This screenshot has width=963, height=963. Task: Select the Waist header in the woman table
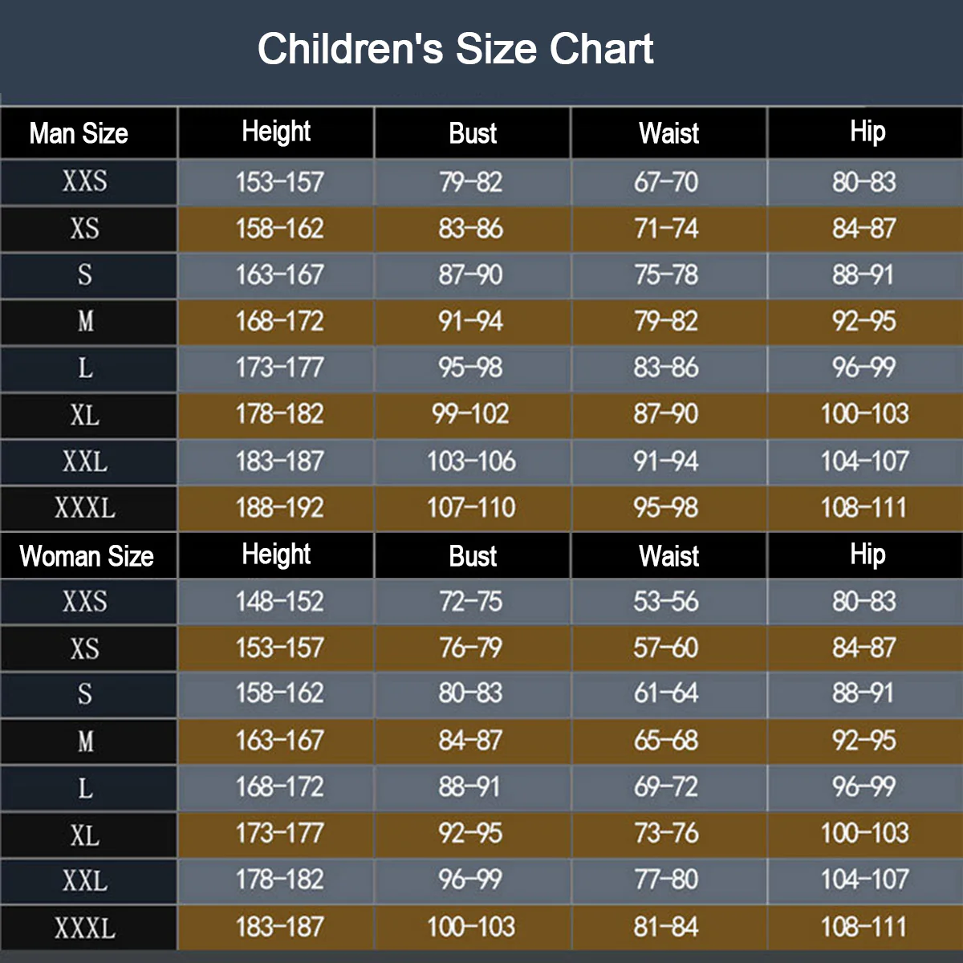pos(668,556)
